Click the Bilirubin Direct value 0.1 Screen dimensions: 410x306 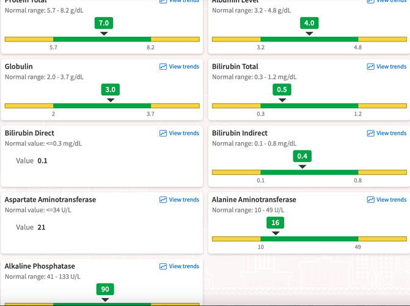42,161
